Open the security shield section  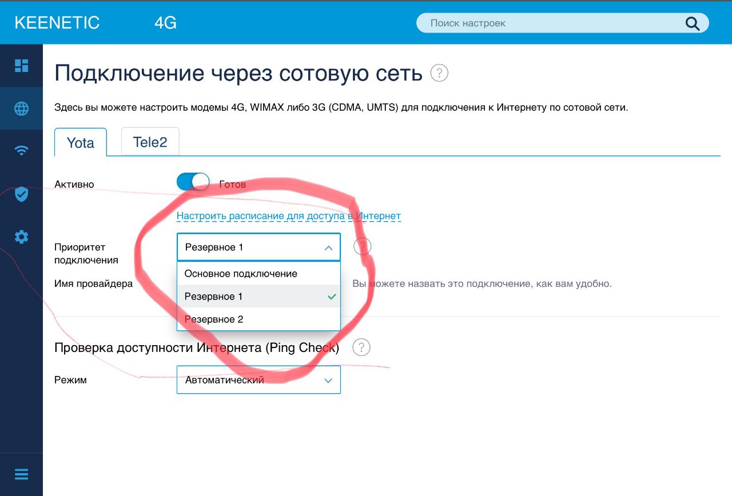21,194
